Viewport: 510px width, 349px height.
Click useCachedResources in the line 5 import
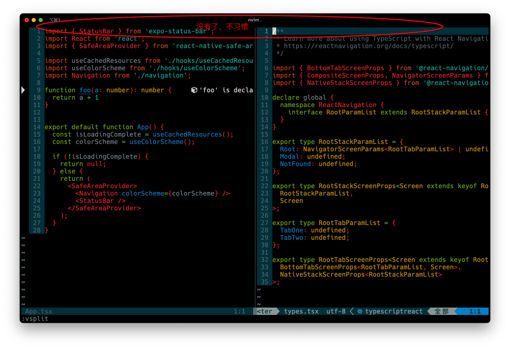point(106,61)
